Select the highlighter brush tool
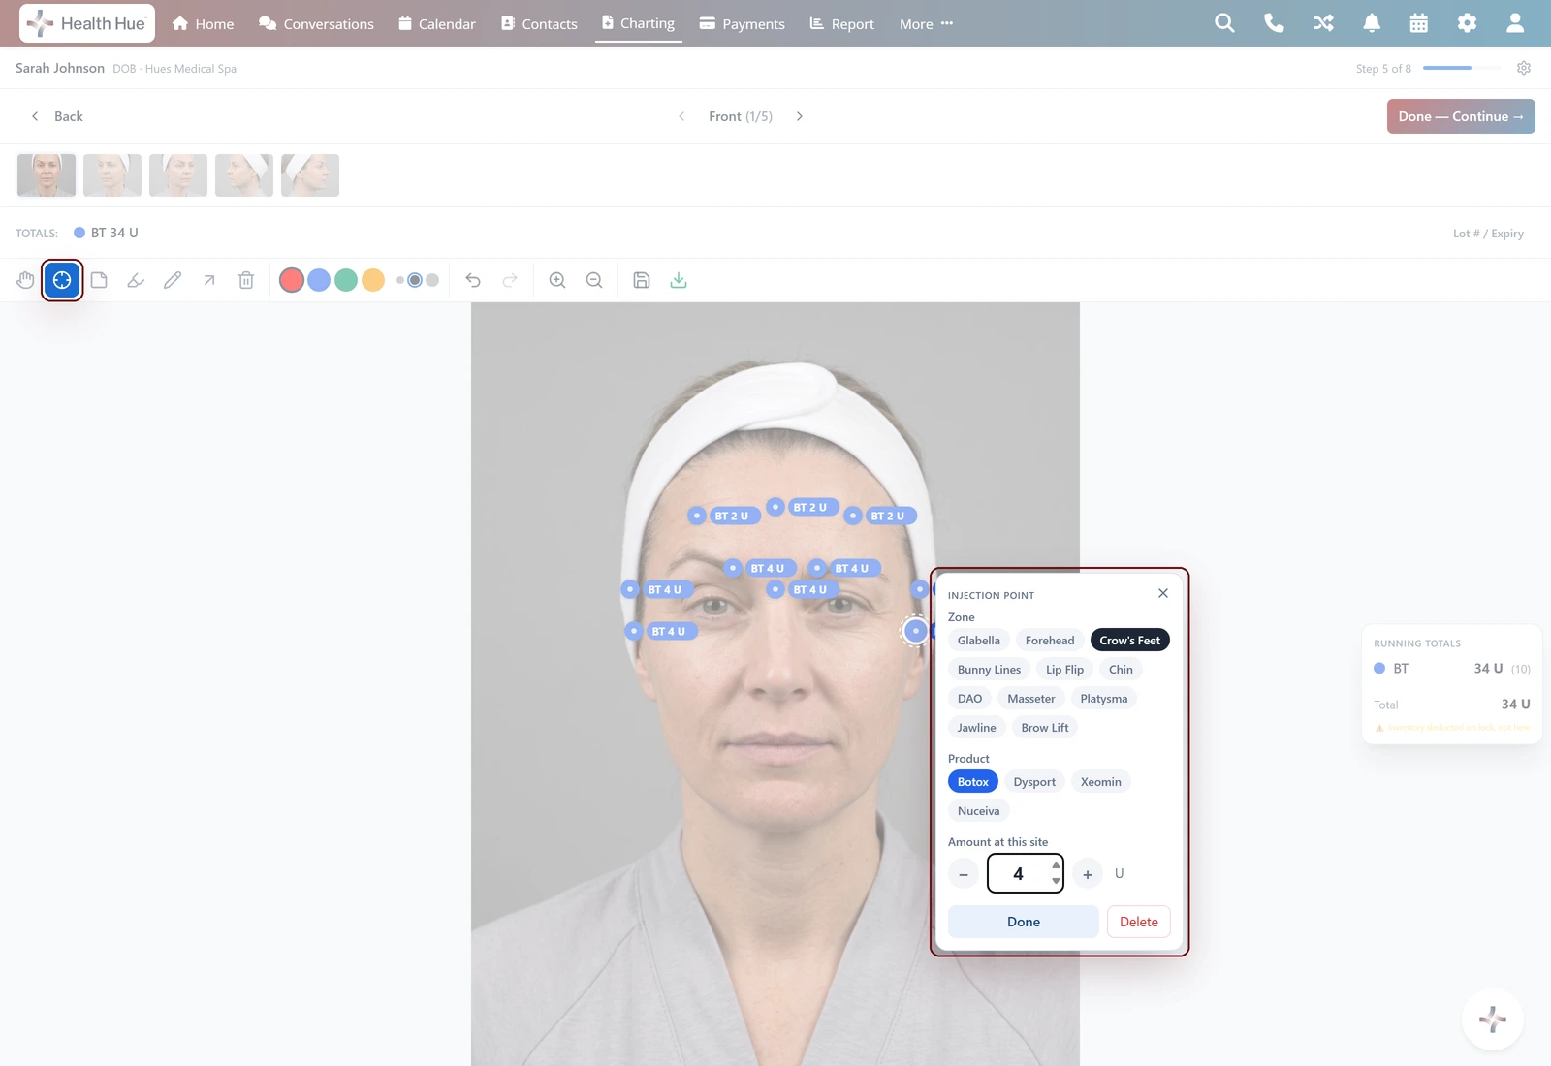This screenshot has width=1551, height=1066. click(136, 280)
